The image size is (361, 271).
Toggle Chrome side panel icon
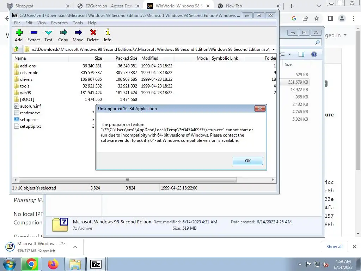[331, 18]
